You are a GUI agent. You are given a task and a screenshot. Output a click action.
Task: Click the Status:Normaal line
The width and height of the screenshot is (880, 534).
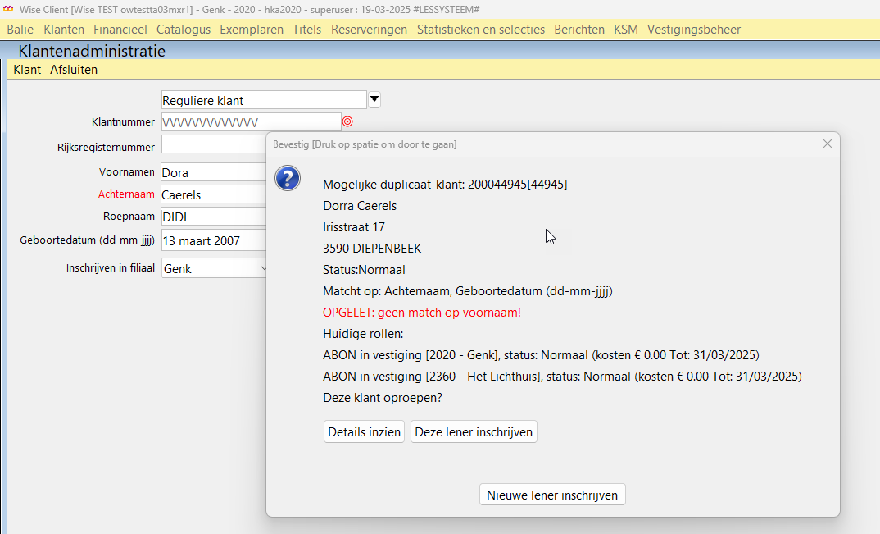pos(364,270)
